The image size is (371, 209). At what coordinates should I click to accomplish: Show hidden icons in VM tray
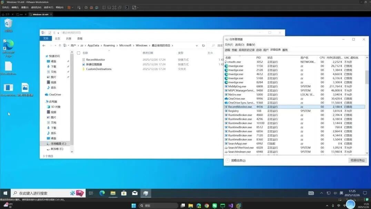(321, 193)
